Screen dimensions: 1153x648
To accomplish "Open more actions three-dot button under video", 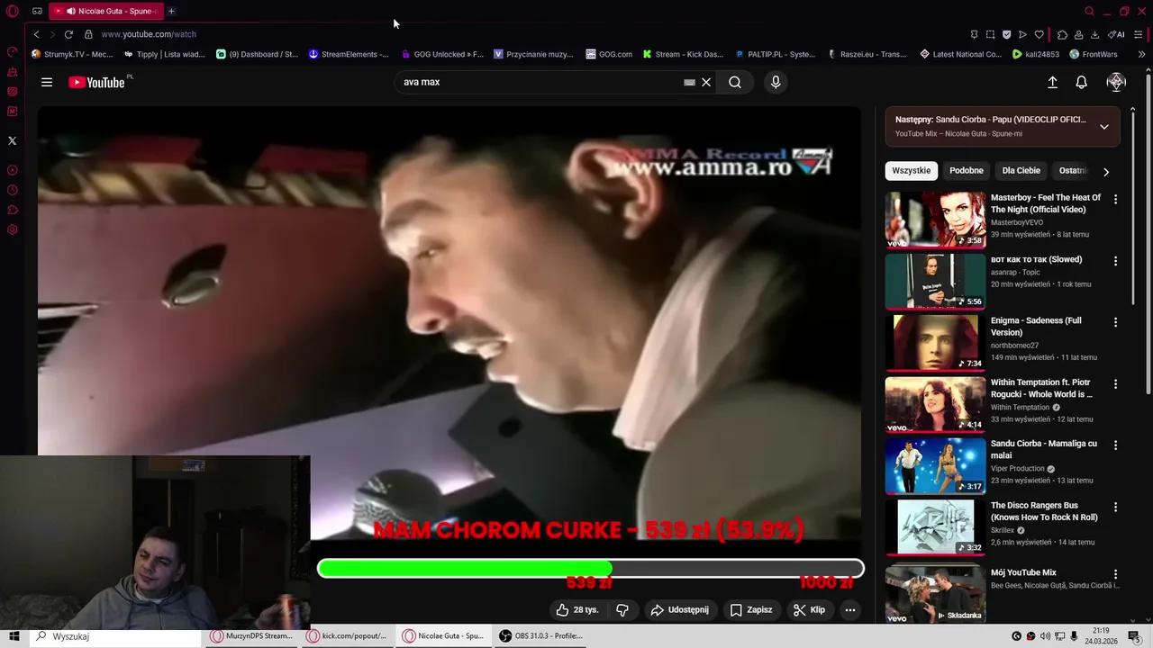I will pos(849,610).
